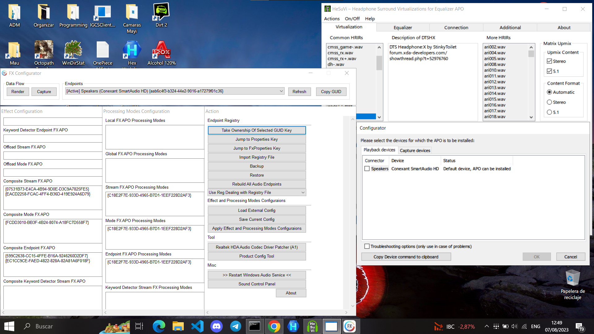
Task: Open Visual Studio Code from the taskbar
Action: click(197, 326)
